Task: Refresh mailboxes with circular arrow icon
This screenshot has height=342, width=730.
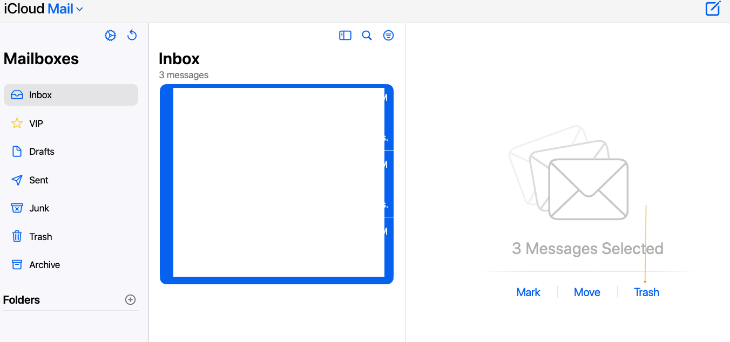Action: click(x=132, y=36)
